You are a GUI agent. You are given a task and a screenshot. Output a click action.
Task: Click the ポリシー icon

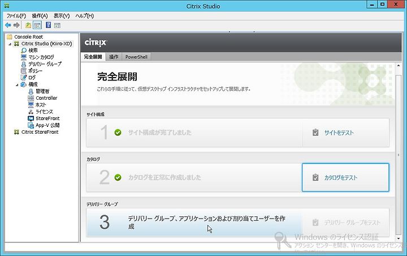[24, 71]
